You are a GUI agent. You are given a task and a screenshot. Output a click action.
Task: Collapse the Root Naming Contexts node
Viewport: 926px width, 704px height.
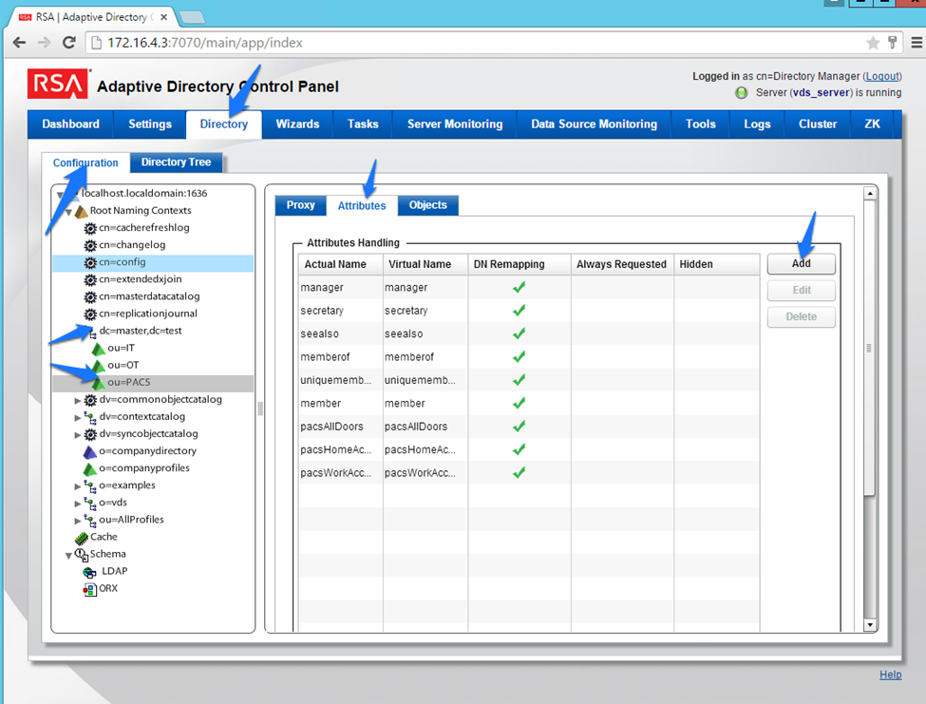[68, 212]
